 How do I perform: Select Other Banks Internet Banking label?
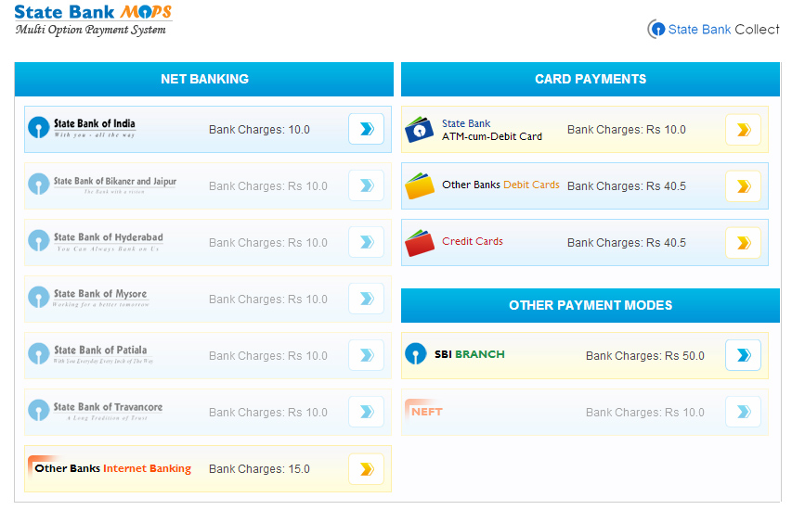(x=112, y=469)
